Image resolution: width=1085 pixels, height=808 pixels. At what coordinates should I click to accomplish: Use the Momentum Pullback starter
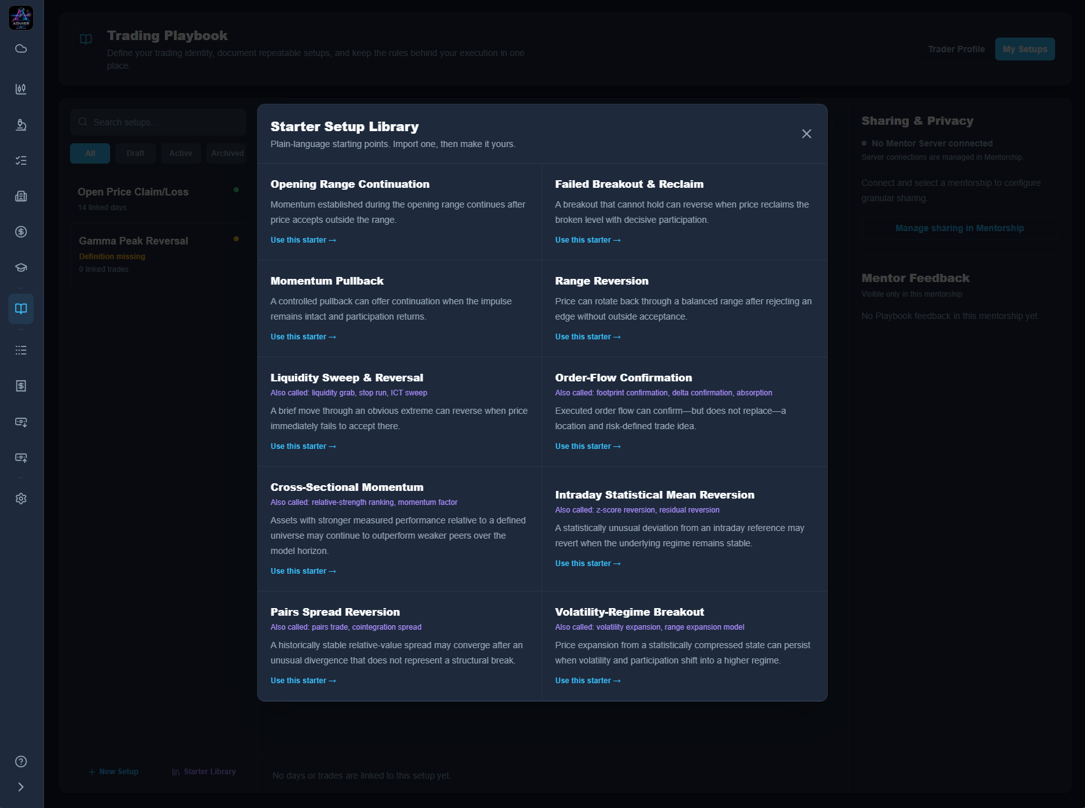303,337
